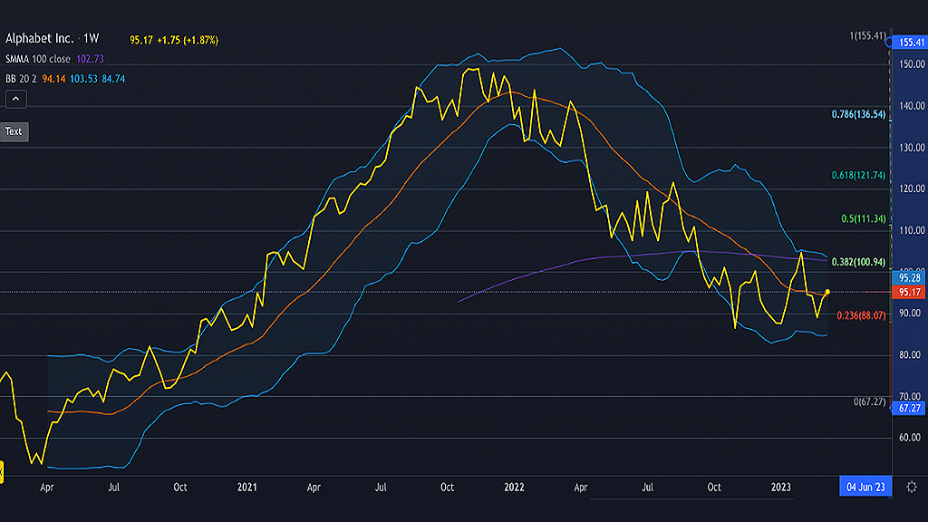The height and width of the screenshot is (522, 928).
Task: Click the 2023 label on time axis
Action: click(x=780, y=487)
